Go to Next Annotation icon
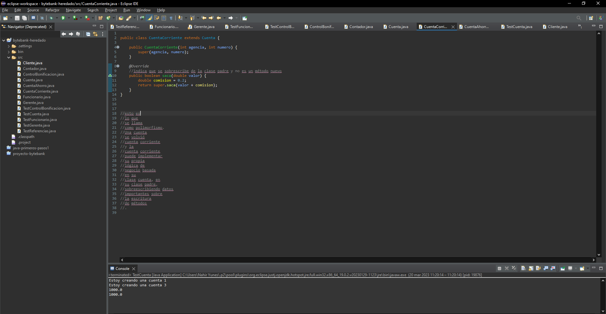The image size is (606, 314). click(180, 18)
